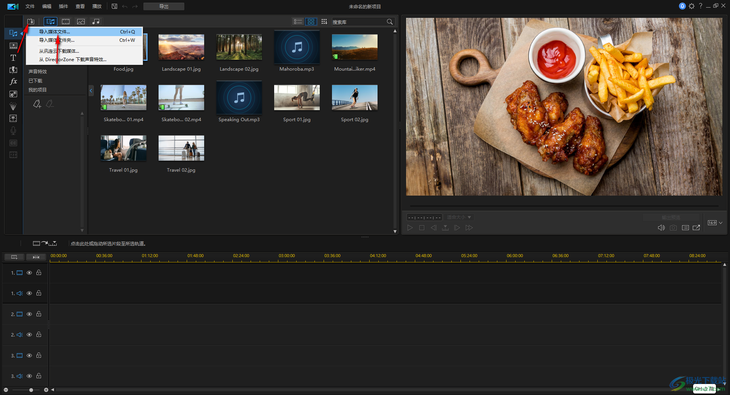Open the 文件 menu
730x395 pixels.
pyautogui.click(x=30, y=6)
